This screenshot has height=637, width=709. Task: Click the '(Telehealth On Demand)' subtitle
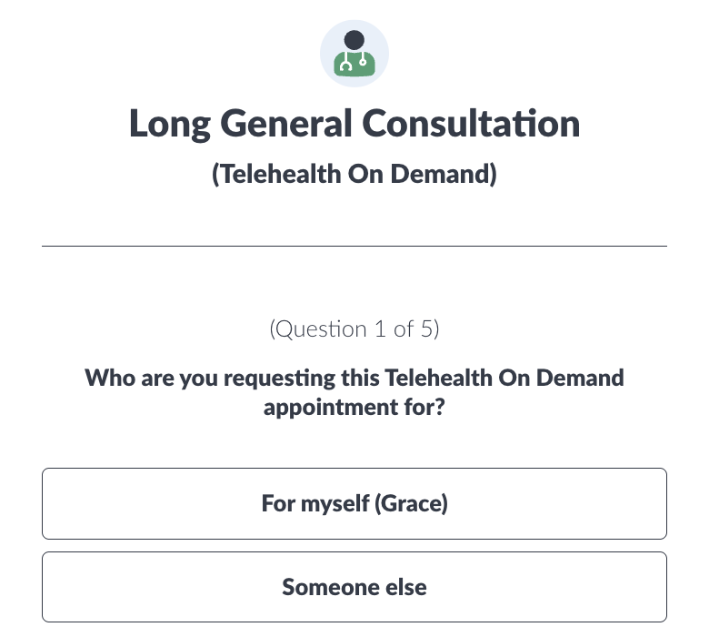(x=354, y=175)
